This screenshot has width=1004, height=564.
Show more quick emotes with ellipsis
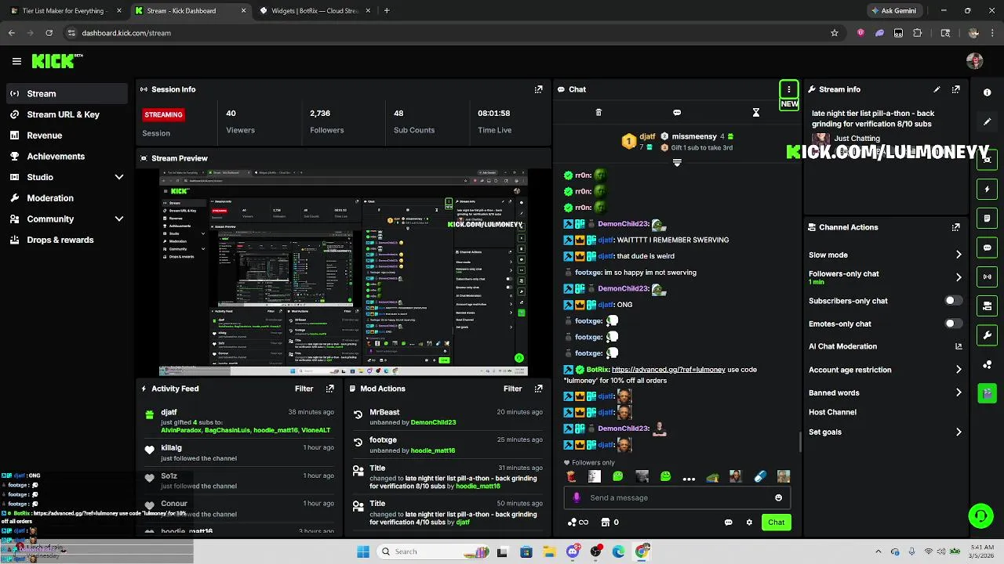point(689,477)
